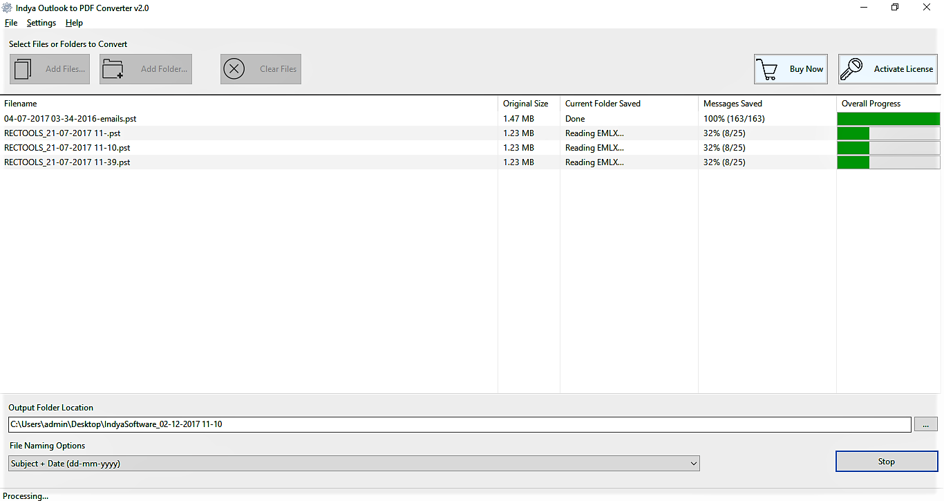This screenshot has width=944, height=501.
Task: Click the Current Folder Saved column header
Action: [629, 104]
